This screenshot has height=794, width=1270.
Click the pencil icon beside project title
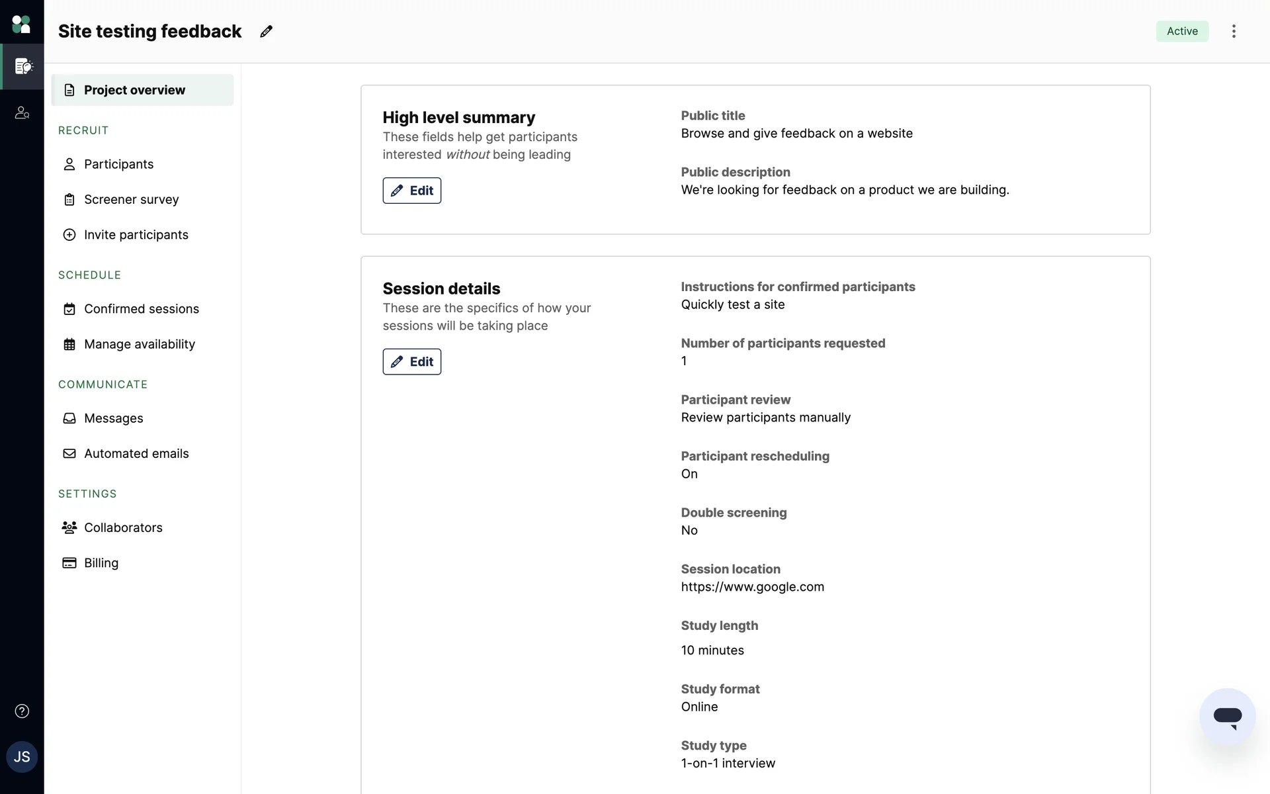click(x=266, y=32)
